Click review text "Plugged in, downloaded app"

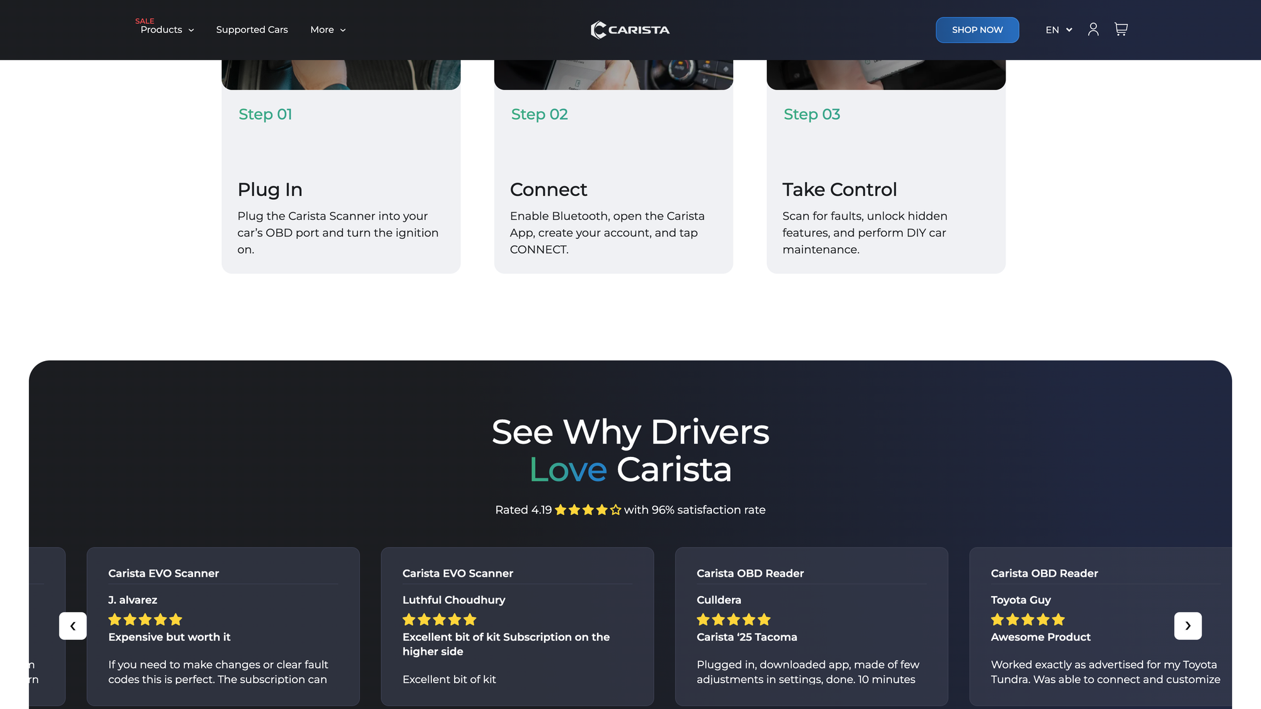click(x=808, y=672)
